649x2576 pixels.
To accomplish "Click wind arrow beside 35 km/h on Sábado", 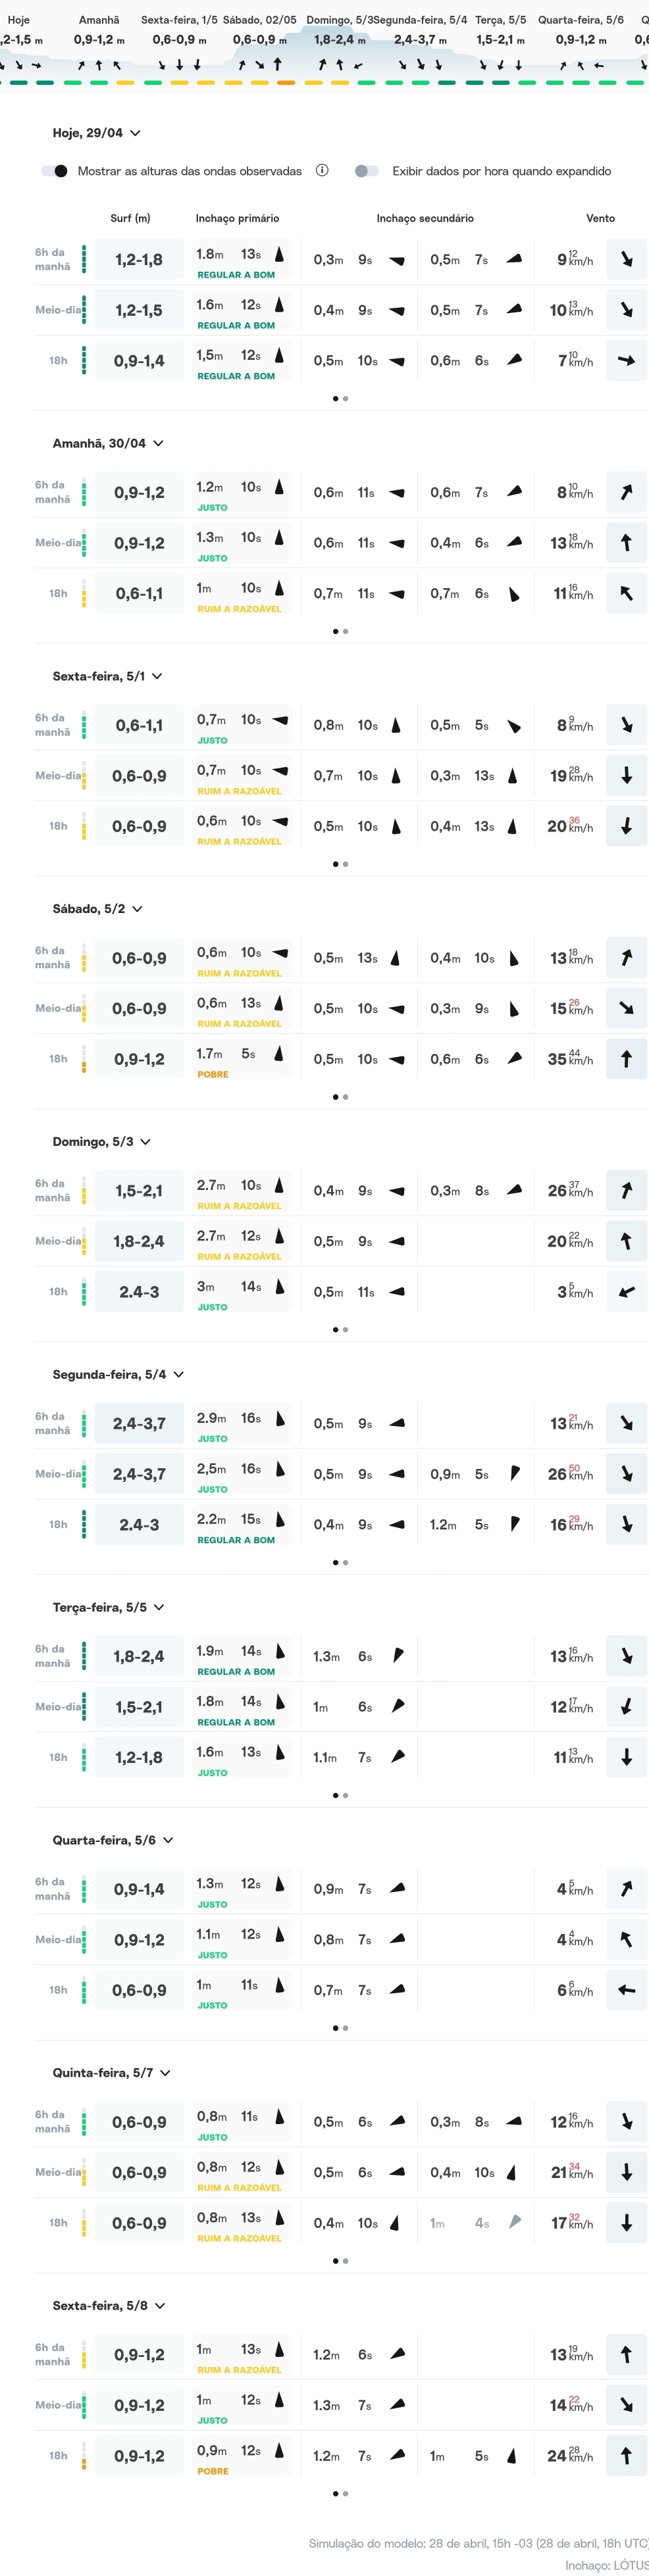I will [626, 1059].
